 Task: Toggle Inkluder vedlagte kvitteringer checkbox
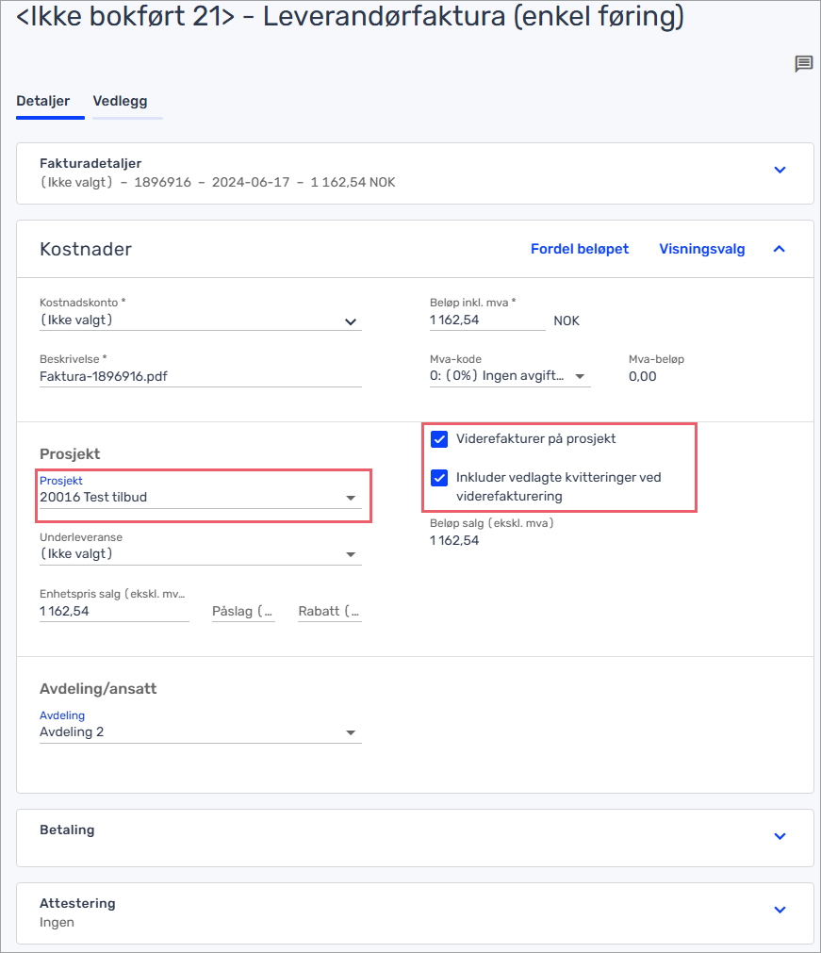click(439, 478)
